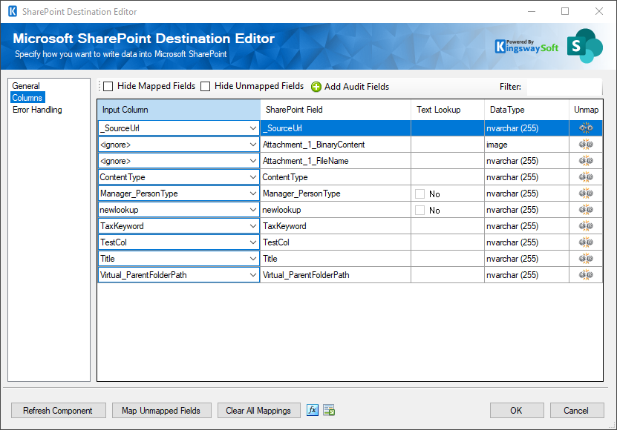The height and width of the screenshot is (430, 617).
Task: Select the Columns page
Action: coord(27,97)
